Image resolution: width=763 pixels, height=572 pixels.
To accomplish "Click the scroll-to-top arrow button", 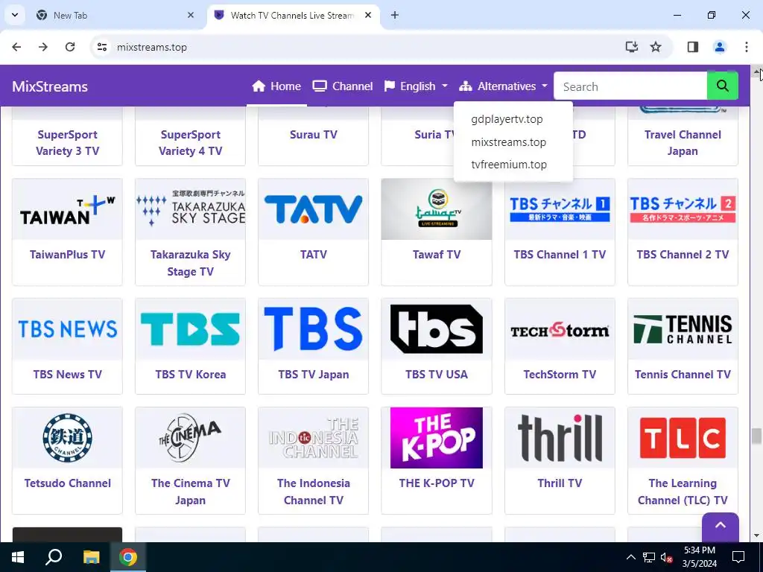I will click(x=721, y=527).
